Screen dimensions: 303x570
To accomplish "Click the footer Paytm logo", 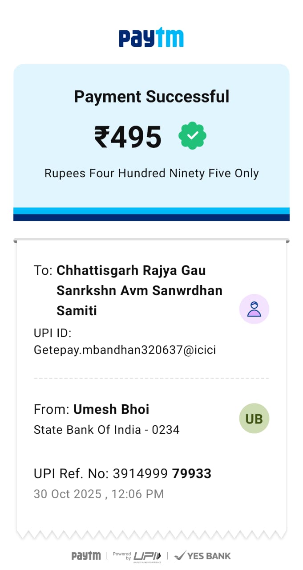I will click(x=86, y=556).
